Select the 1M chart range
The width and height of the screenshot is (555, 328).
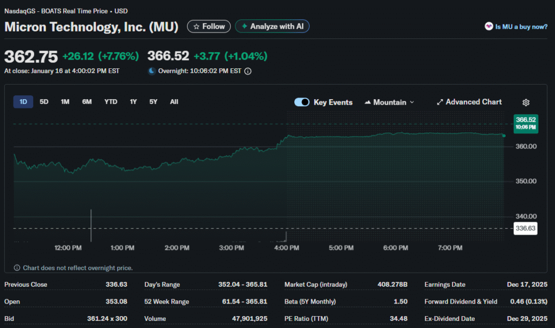(65, 102)
